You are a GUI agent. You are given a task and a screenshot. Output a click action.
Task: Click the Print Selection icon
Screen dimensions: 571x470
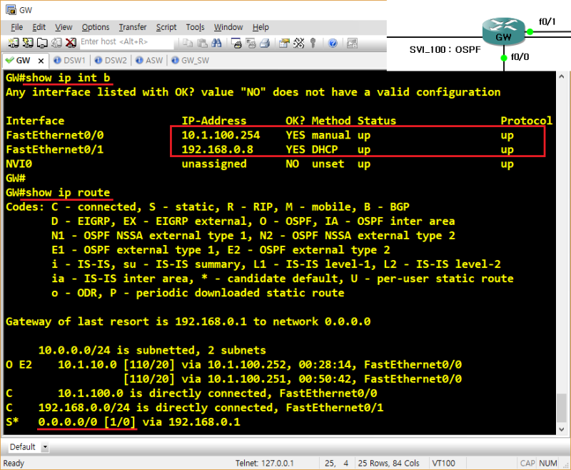pos(251,43)
